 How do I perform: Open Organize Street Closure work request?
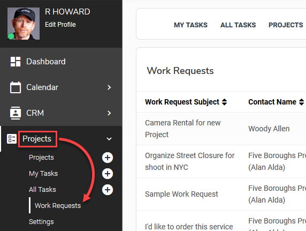(x=190, y=161)
